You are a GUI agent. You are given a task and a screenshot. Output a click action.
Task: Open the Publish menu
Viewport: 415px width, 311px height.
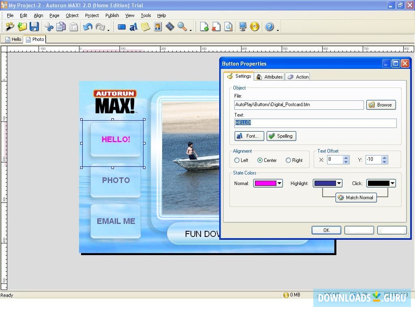click(x=112, y=15)
